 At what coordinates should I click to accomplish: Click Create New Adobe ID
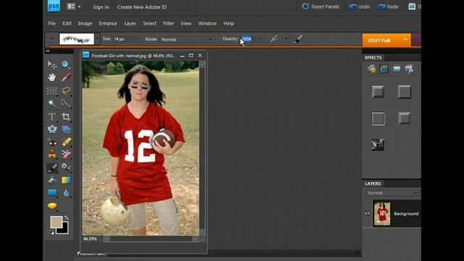[142, 7]
